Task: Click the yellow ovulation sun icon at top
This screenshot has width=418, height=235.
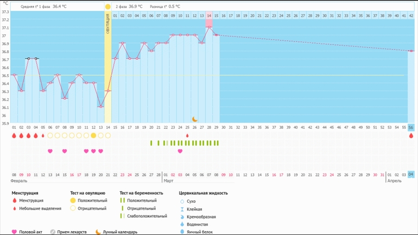Action: pos(108,7)
